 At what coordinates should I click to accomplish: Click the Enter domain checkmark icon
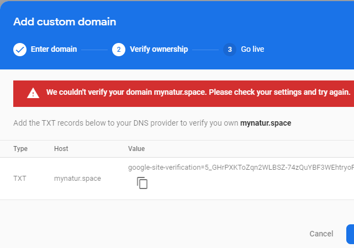coord(20,50)
